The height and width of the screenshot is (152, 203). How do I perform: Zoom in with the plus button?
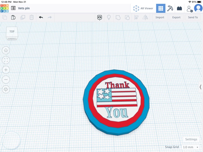pos(6,70)
